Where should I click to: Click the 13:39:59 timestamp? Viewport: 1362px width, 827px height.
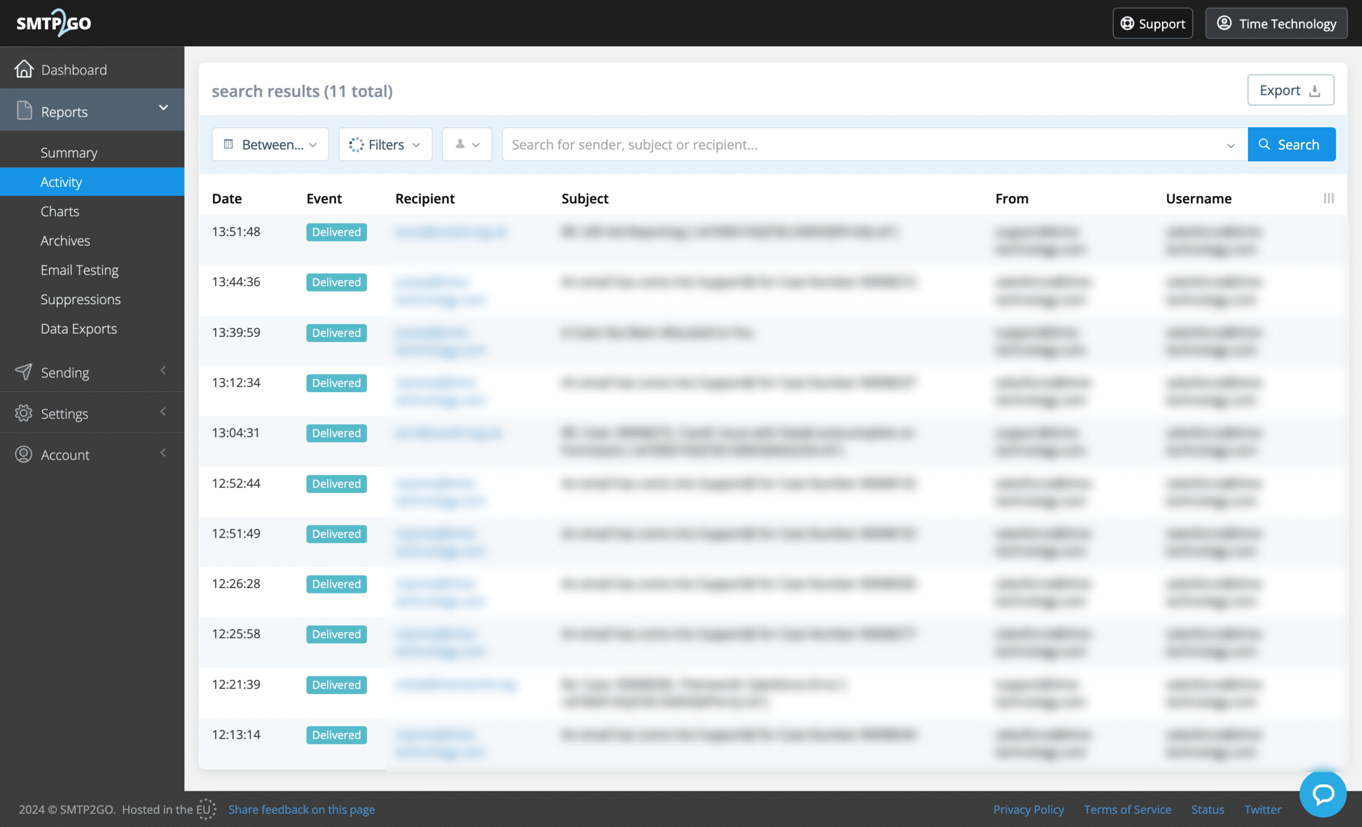pos(236,332)
